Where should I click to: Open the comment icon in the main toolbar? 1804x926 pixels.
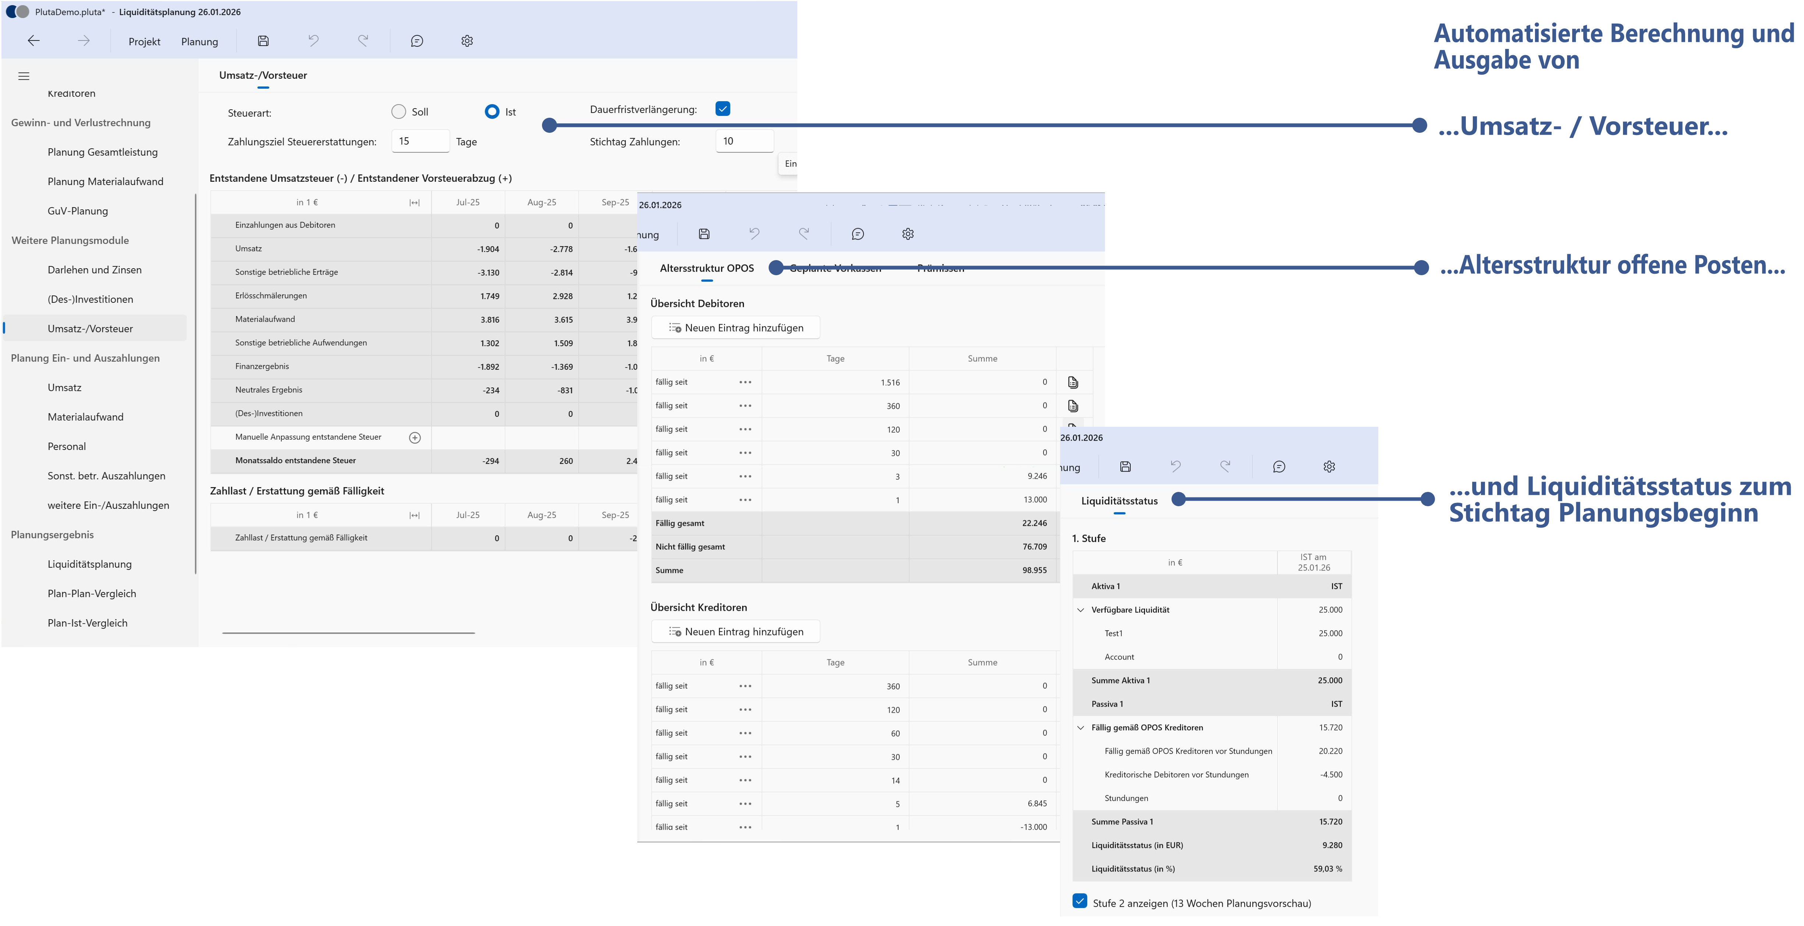(417, 40)
